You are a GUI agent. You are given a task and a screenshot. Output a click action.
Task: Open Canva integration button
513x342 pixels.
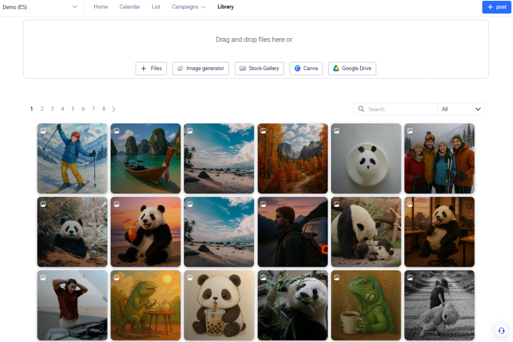tap(306, 68)
